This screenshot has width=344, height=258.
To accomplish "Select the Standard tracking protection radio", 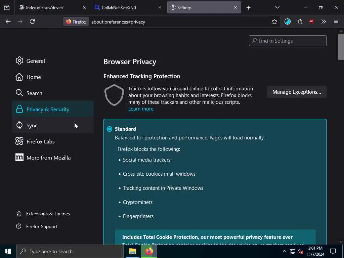I will [x=110, y=129].
